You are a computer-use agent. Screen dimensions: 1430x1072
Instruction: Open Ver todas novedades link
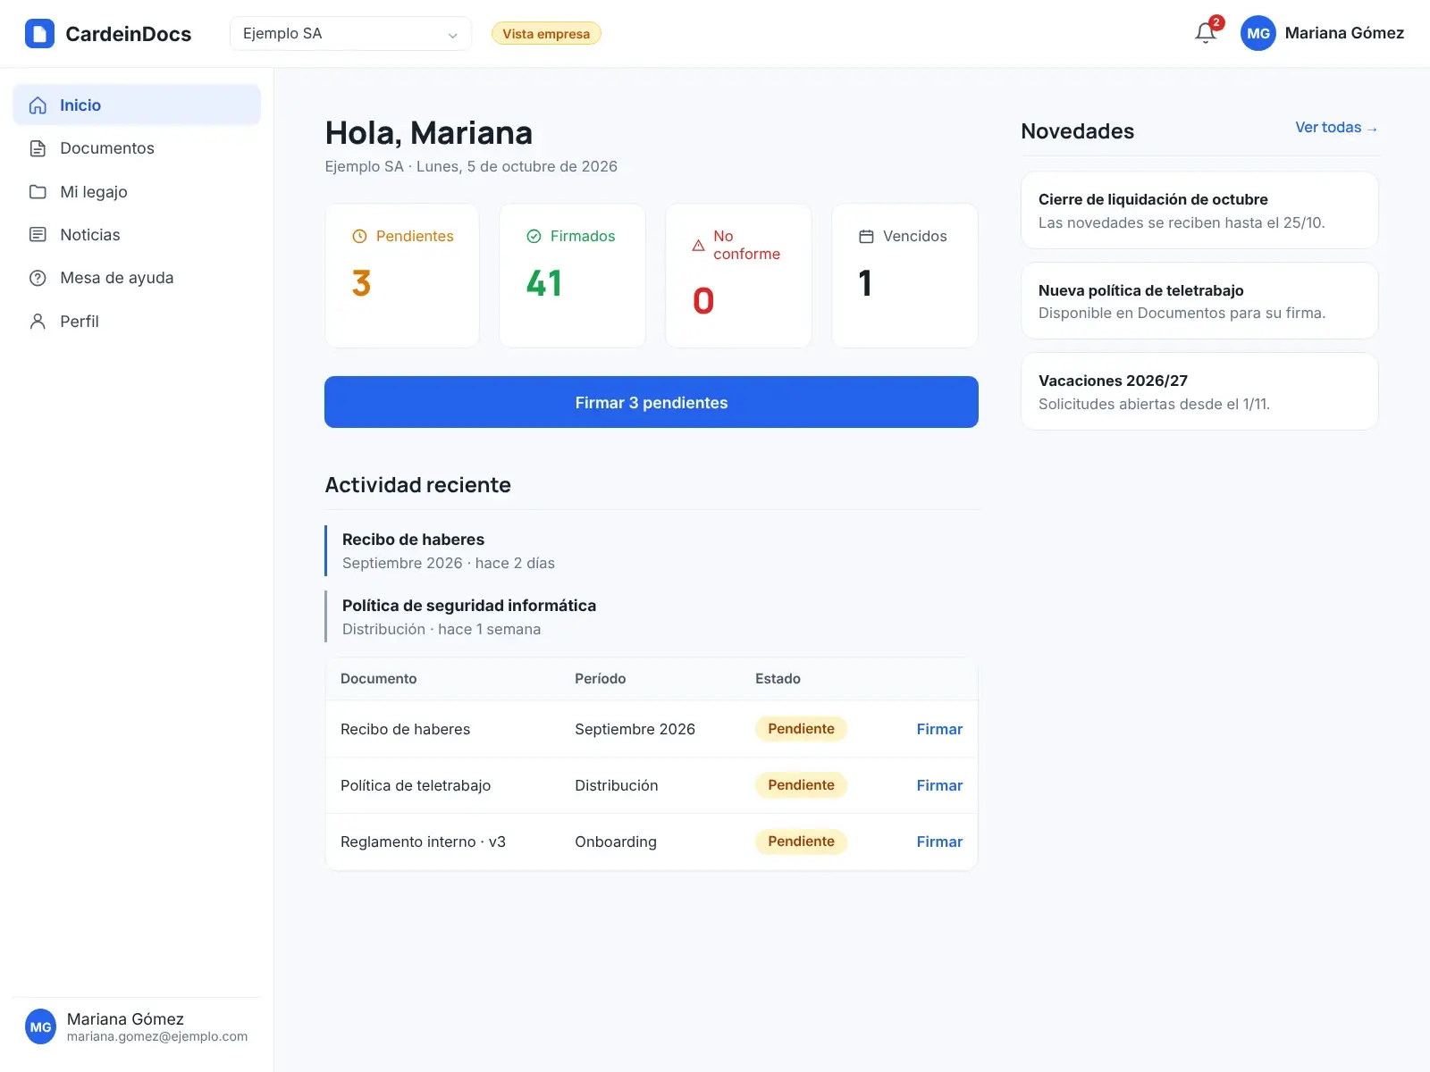(x=1337, y=128)
